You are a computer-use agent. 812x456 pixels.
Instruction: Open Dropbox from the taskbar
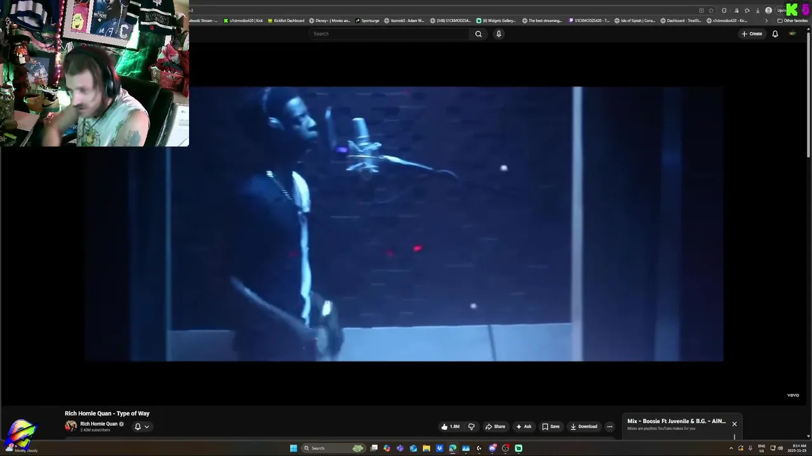440,448
